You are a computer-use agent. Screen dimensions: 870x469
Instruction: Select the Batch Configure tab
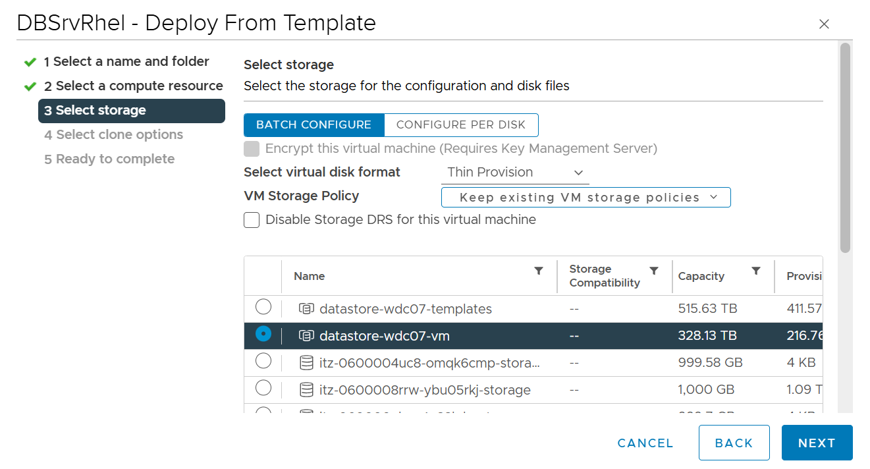click(x=313, y=124)
